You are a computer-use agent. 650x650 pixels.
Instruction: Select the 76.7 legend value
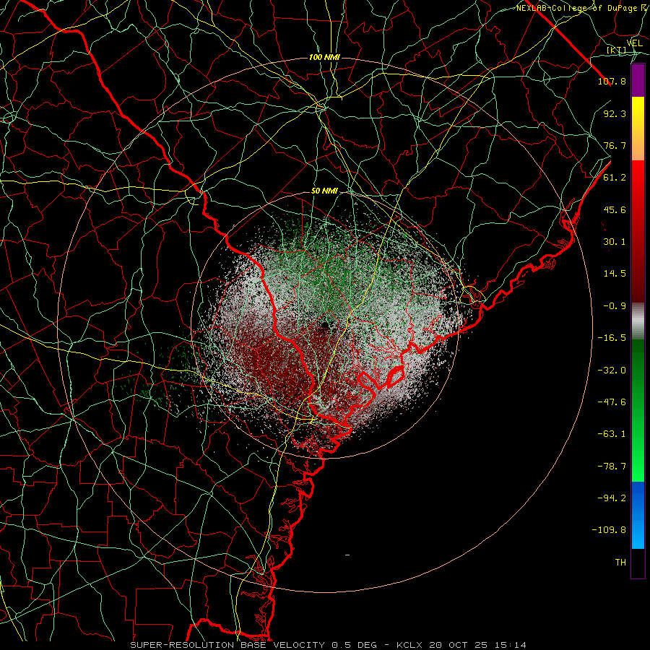[x=615, y=145]
